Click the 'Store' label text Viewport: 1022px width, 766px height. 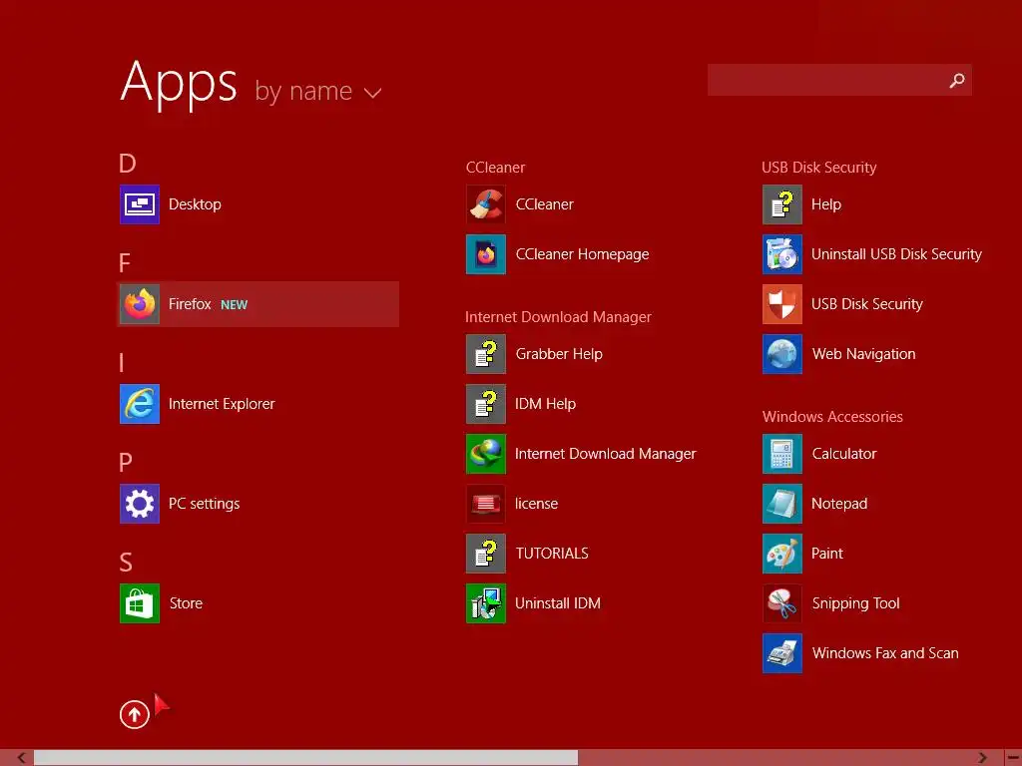[x=186, y=603]
